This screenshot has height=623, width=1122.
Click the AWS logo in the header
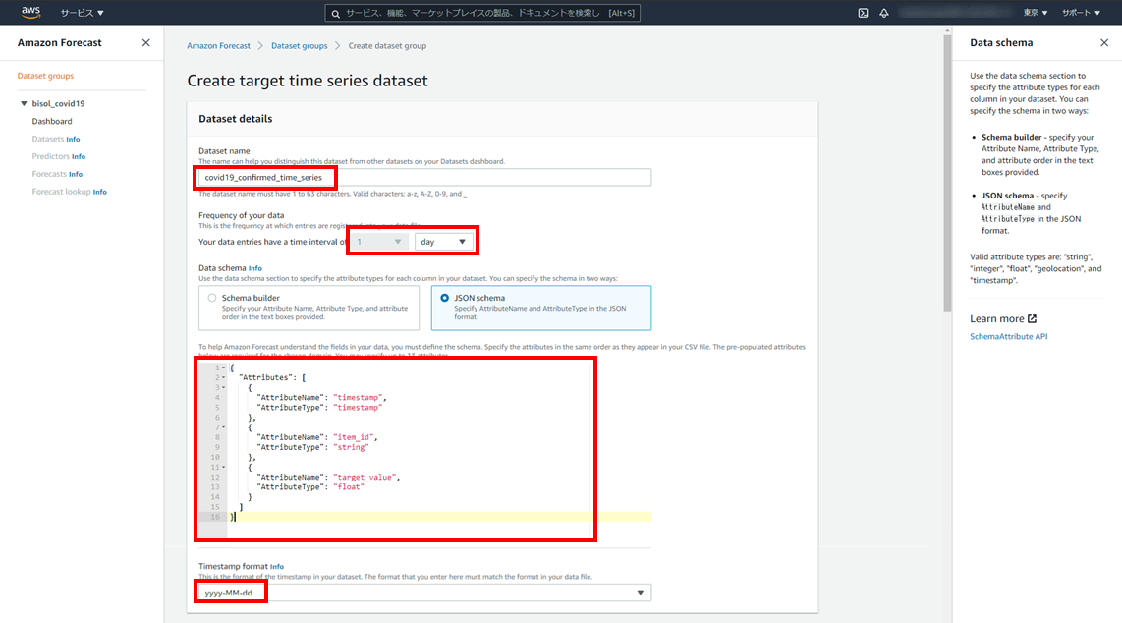[30, 13]
